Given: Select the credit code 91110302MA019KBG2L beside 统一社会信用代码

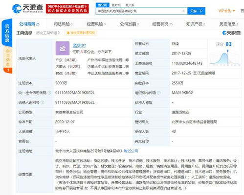Looking at the screenshot, I should pos(75,93).
